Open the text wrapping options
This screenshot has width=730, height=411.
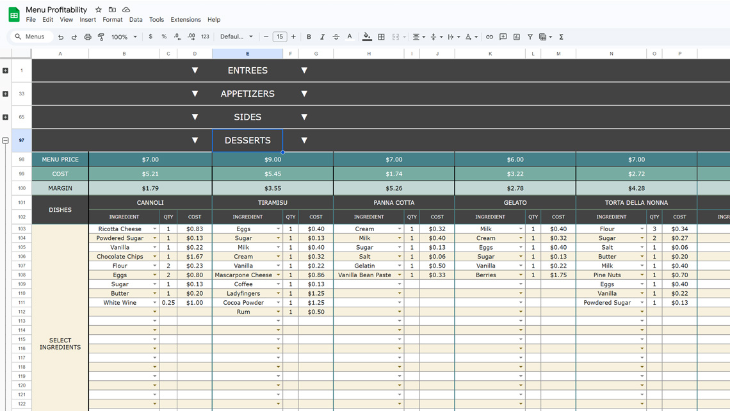tap(453, 36)
